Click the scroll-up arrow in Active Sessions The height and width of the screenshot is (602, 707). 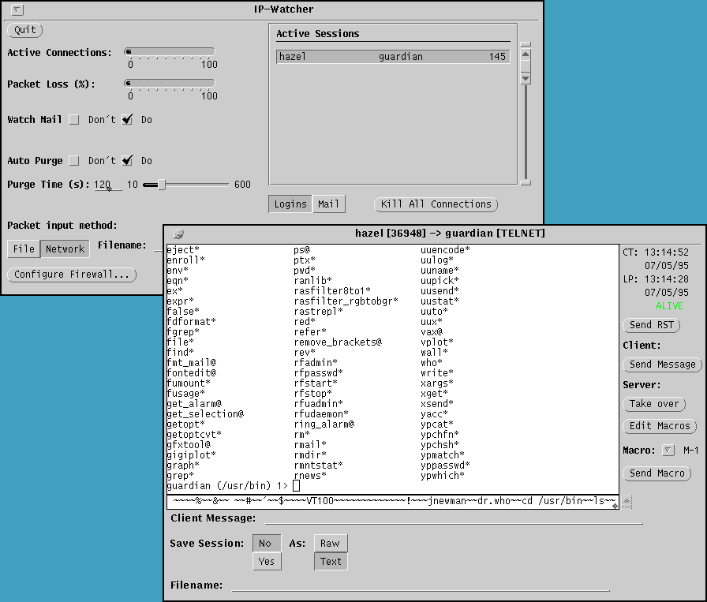526,54
